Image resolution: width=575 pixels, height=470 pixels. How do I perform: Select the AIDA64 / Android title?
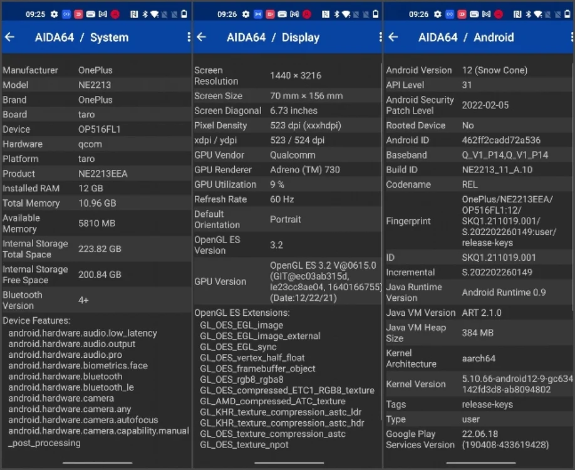pyautogui.click(x=466, y=38)
